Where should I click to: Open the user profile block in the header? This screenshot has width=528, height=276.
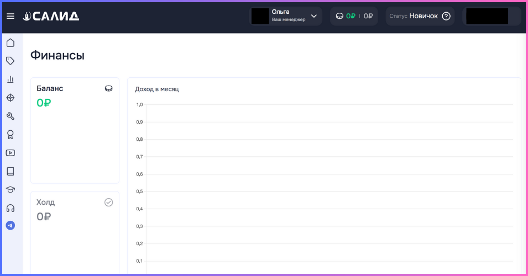[x=492, y=16]
